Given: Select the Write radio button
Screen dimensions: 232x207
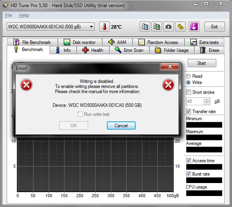Looking at the screenshot, I should [x=188, y=82].
